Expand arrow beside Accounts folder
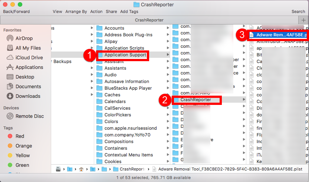This screenshot has height=182, width=309. tap(168, 28)
